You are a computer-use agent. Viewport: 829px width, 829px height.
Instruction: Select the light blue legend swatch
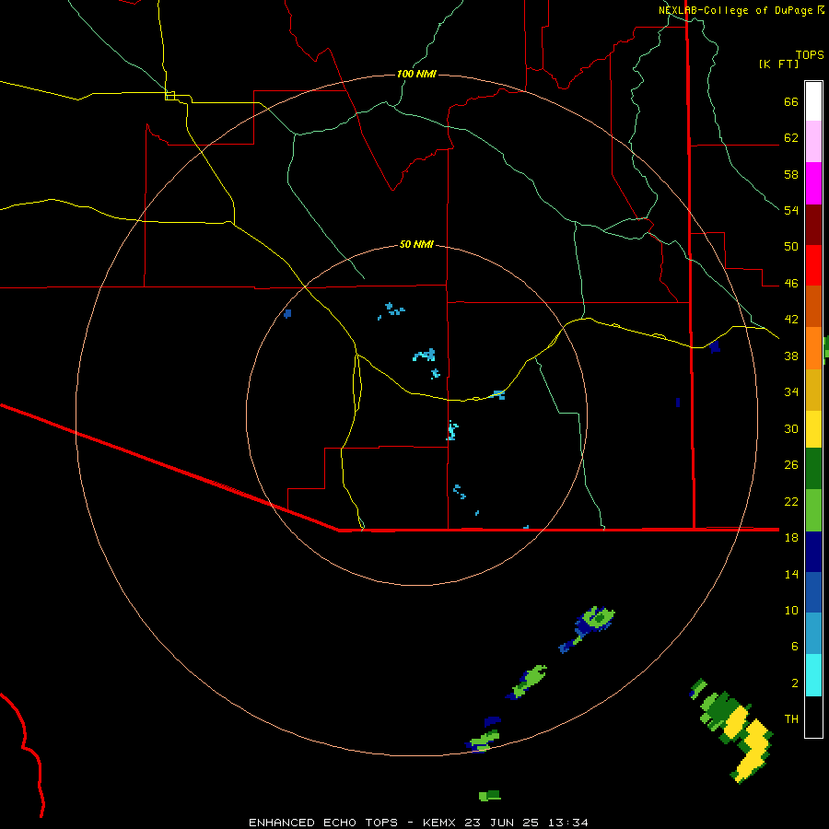pos(813,634)
